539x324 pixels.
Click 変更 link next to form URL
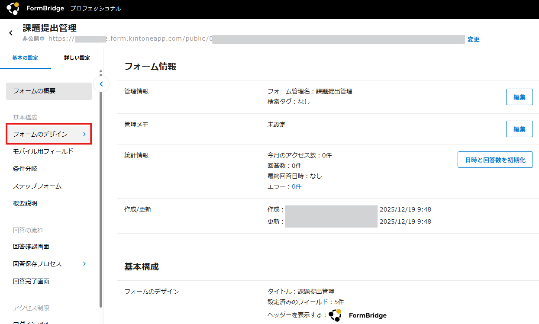coord(473,39)
